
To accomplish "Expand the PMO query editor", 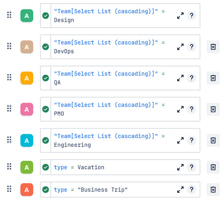I will 180,109.
